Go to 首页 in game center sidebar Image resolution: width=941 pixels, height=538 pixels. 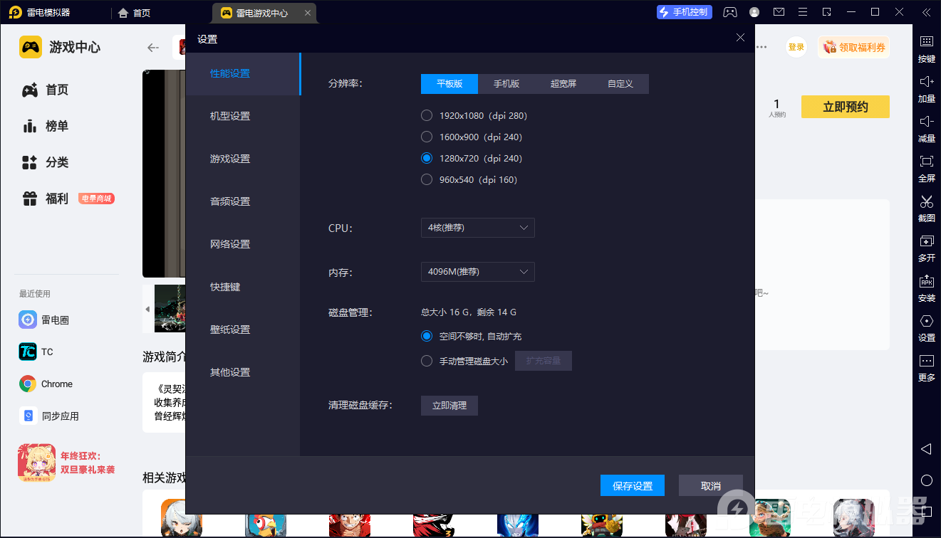(x=46, y=90)
